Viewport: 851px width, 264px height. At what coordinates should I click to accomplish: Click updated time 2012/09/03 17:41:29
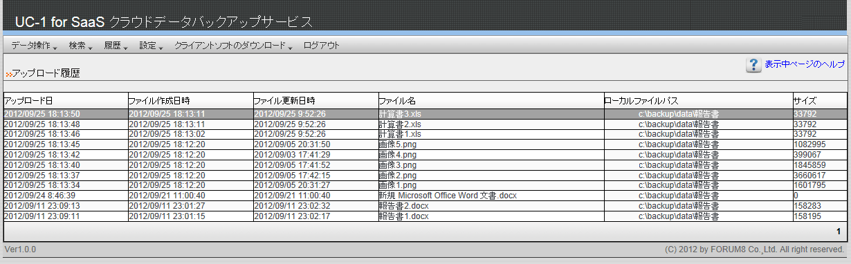click(293, 155)
